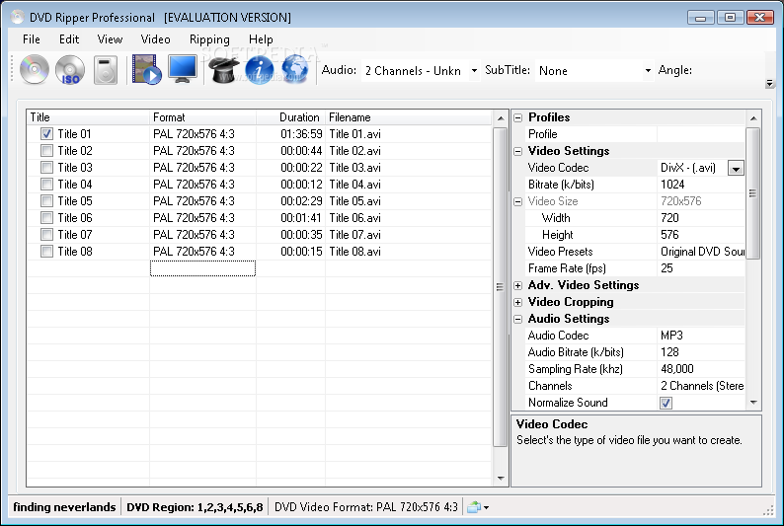Collapse the Profiles section

coord(518,117)
